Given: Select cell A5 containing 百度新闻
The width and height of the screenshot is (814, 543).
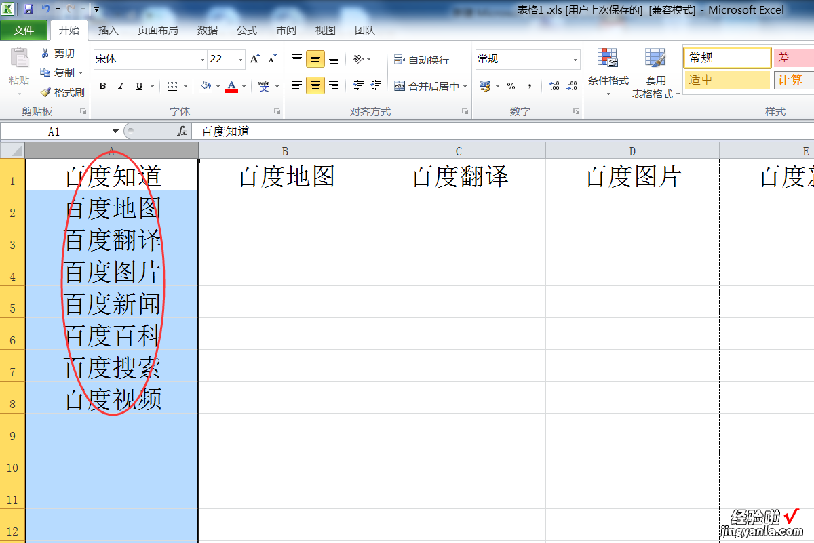Looking at the screenshot, I should click(x=112, y=302).
